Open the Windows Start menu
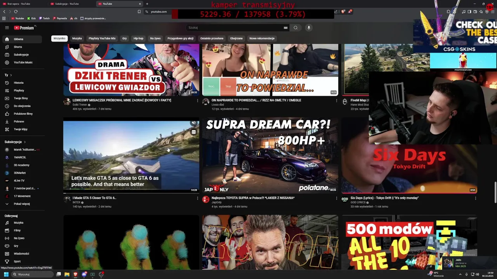The width and height of the screenshot is (497, 279). click(6, 274)
